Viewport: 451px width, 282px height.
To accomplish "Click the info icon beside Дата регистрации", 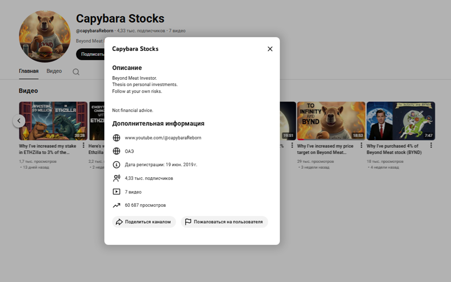I will pyautogui.click(x=117, y=165).
